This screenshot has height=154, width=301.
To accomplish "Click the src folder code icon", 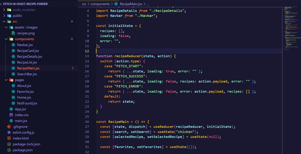I will (x=9, y=21).
